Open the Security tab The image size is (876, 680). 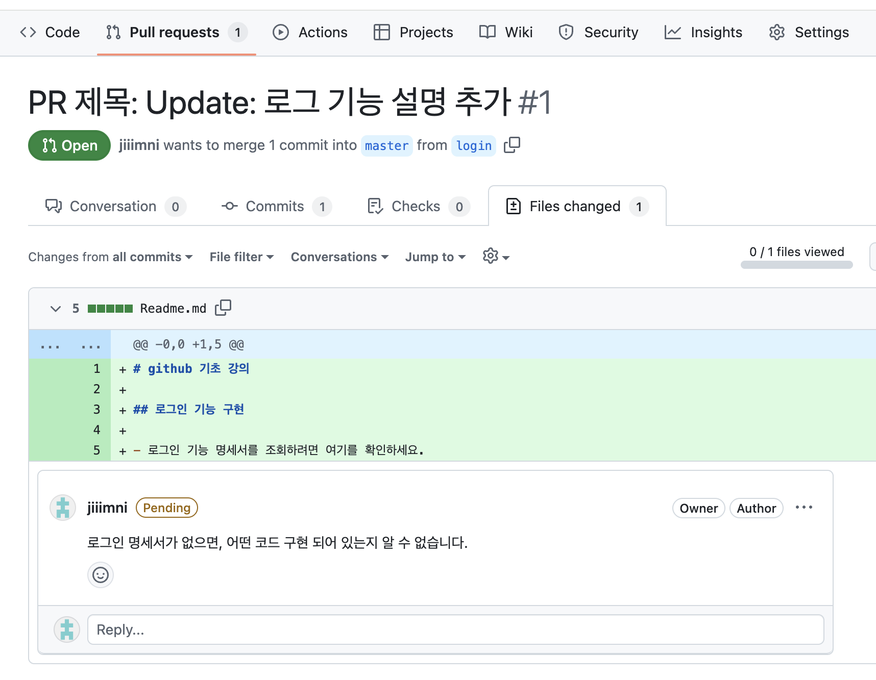pos(598,32)
